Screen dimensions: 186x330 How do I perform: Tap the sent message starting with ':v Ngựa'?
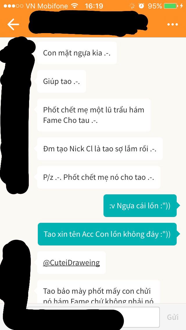[x=140, y=206]
